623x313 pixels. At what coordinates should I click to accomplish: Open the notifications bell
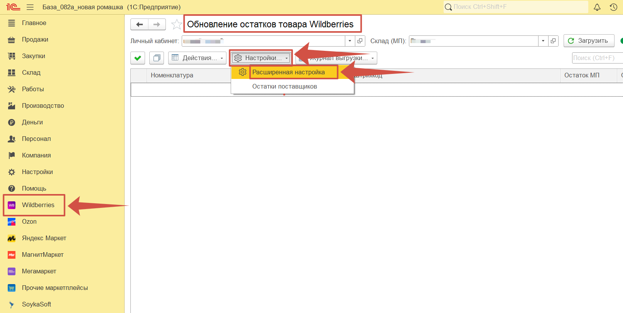point(597,7)
